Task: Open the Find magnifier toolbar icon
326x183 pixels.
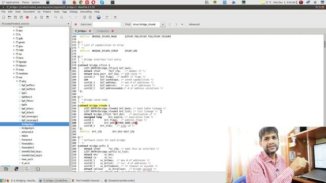Action: 56,17
